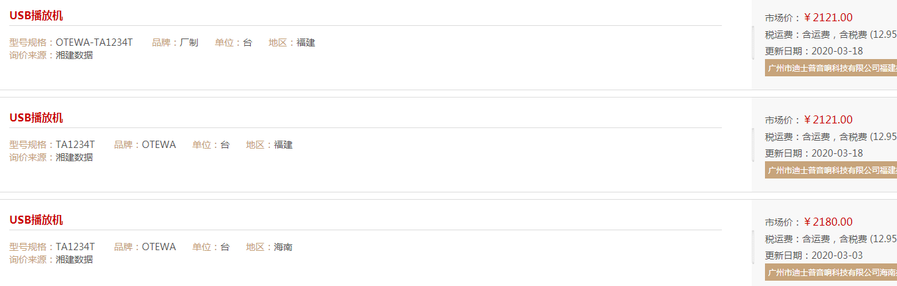897x286 pixels.
Task: Open the first USB播放机 product title
Action: [x=36, y=16]
